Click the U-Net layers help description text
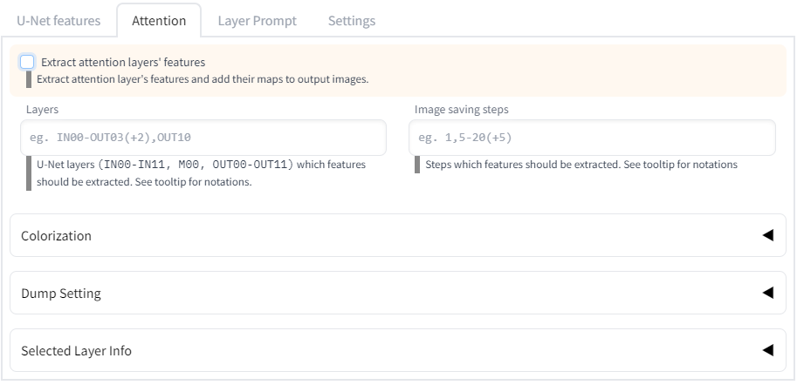 coord(201,172)
